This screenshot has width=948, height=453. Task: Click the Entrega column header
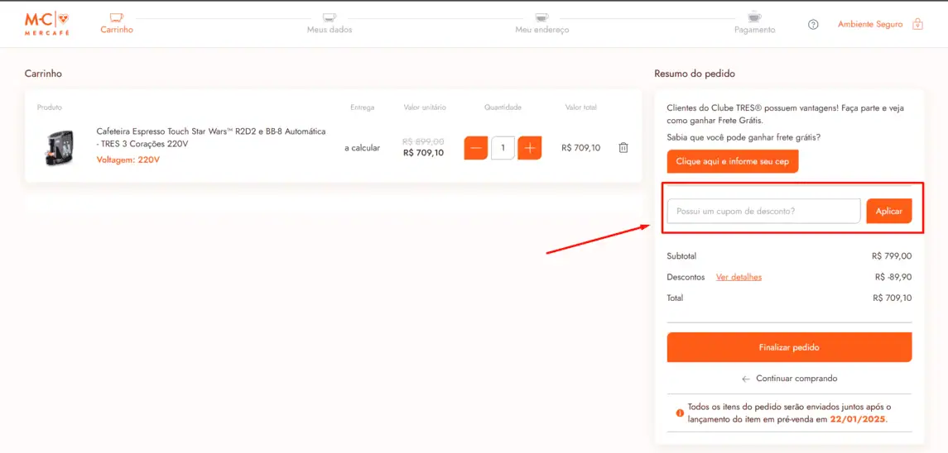click(362, 107)
